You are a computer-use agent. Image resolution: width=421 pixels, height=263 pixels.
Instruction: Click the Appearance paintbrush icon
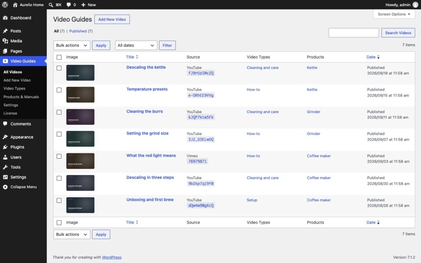5,137
